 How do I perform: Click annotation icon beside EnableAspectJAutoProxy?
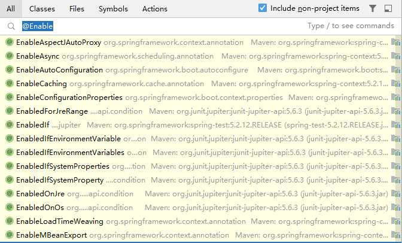click(10, 42)
